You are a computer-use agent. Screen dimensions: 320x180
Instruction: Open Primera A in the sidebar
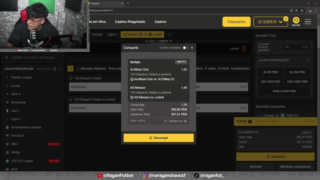[17, 135]
